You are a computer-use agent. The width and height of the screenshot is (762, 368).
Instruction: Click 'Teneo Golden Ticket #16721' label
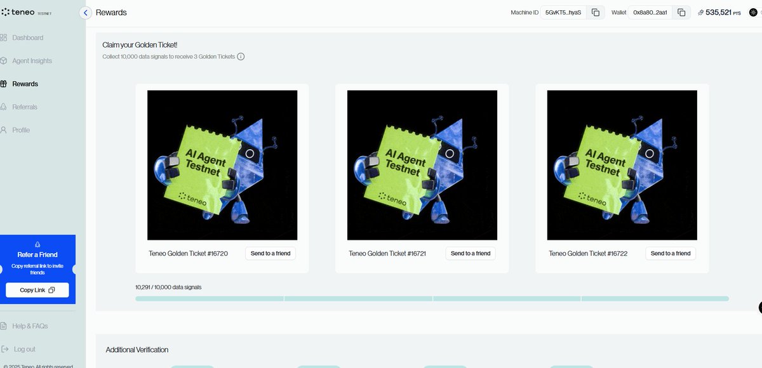(x=387, y=254)
